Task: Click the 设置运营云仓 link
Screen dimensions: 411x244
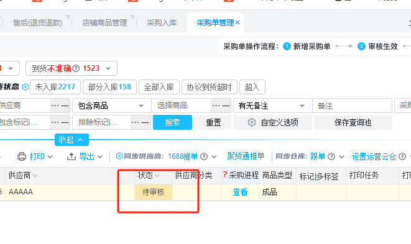Action: click(x=374, y=156)
